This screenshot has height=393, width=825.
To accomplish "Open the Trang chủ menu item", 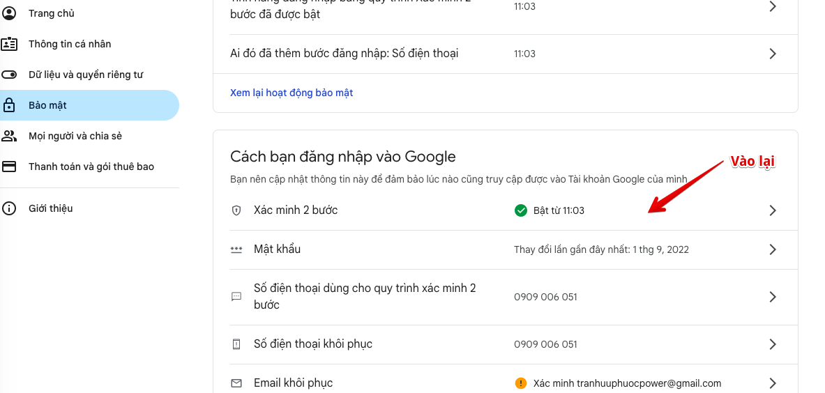I will point(52,13).
